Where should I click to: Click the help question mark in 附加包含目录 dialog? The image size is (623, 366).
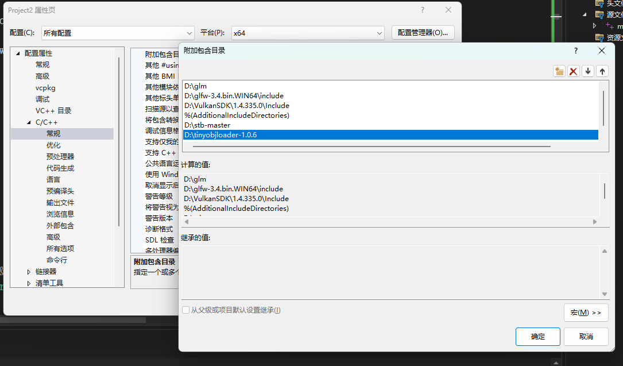point(576,51)
